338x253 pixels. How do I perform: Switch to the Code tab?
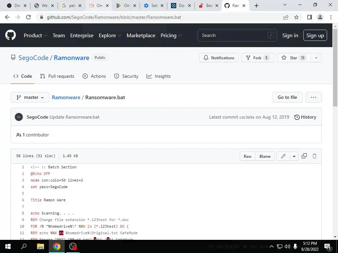pyautogui.click(x=22, y=76)
